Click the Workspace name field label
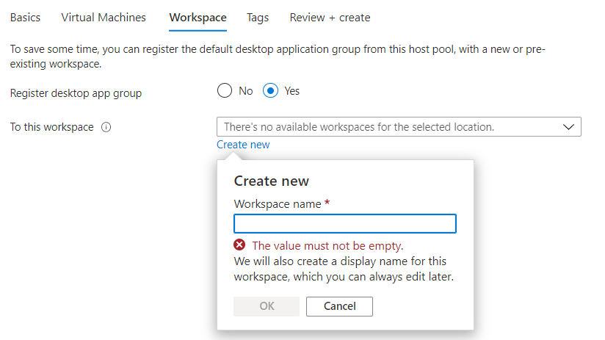 [x=278, y=204]
